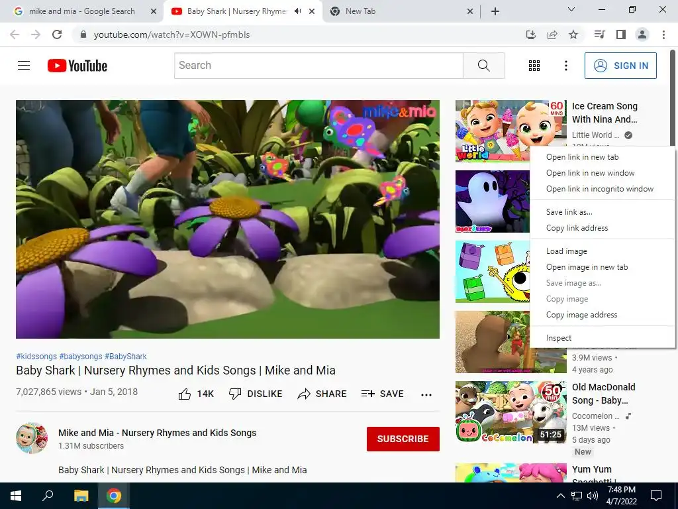Go forward in browser history
The height and width of the screenshot is (509, 678).
36,34
